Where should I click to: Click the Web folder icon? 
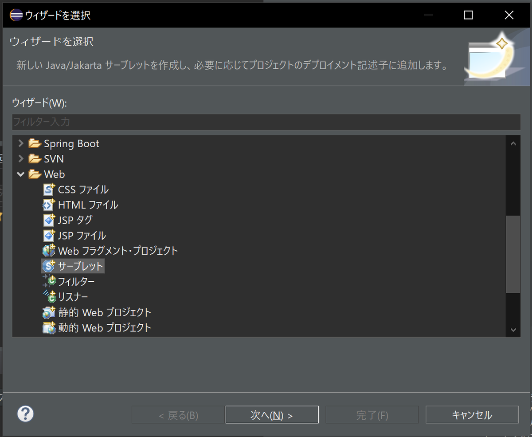click(x=35, y=174)
